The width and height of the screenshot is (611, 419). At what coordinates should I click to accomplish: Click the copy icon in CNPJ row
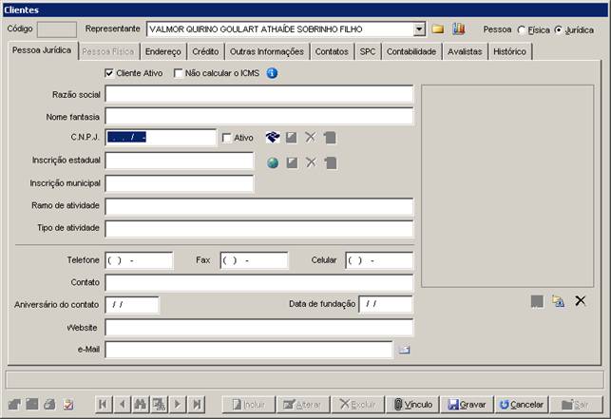(x=330, y=138)
